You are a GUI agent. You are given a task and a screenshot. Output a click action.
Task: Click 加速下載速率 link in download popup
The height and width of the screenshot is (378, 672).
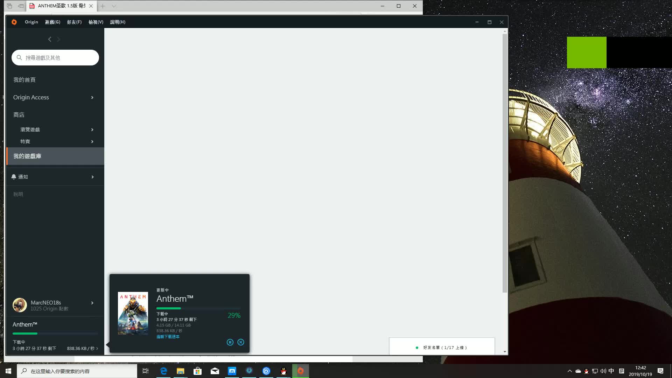tap(168, 336)
